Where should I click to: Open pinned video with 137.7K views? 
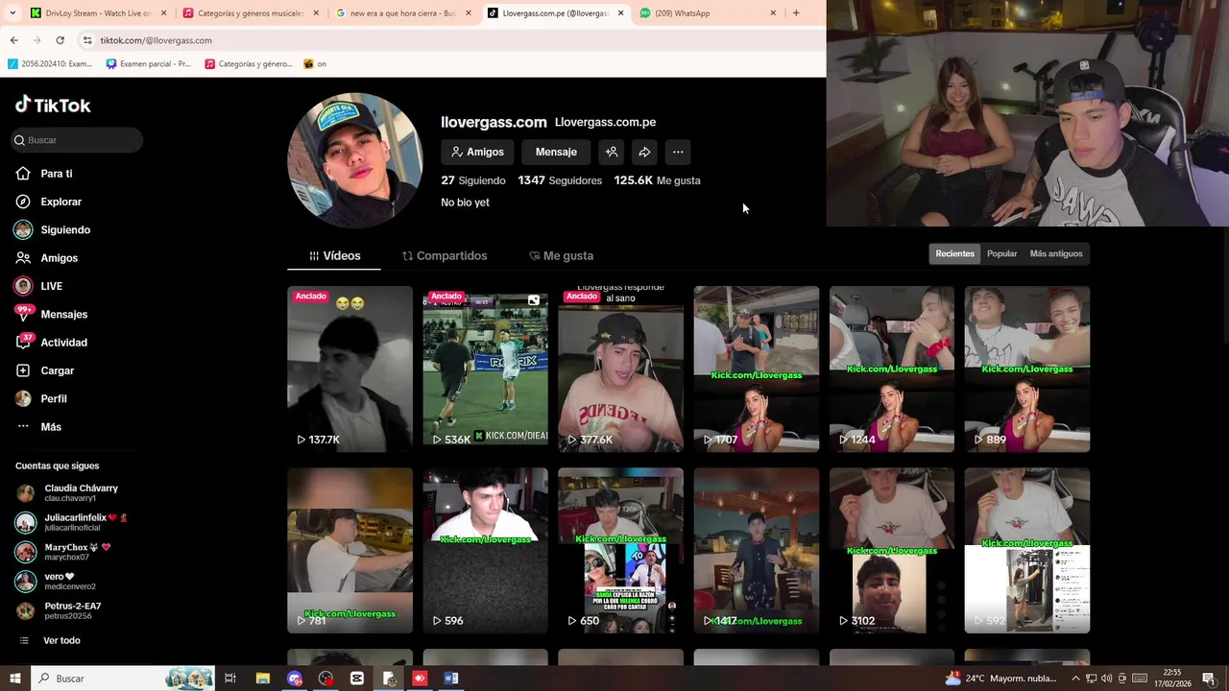pos(349,369)
